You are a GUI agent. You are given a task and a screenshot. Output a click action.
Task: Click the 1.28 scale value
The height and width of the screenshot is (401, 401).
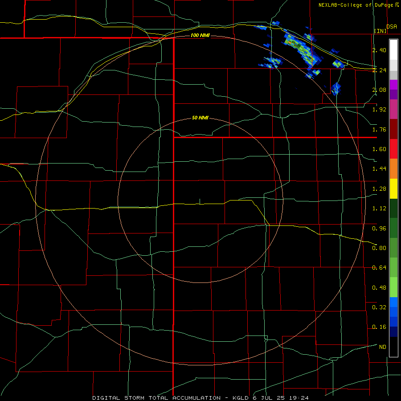379,189
